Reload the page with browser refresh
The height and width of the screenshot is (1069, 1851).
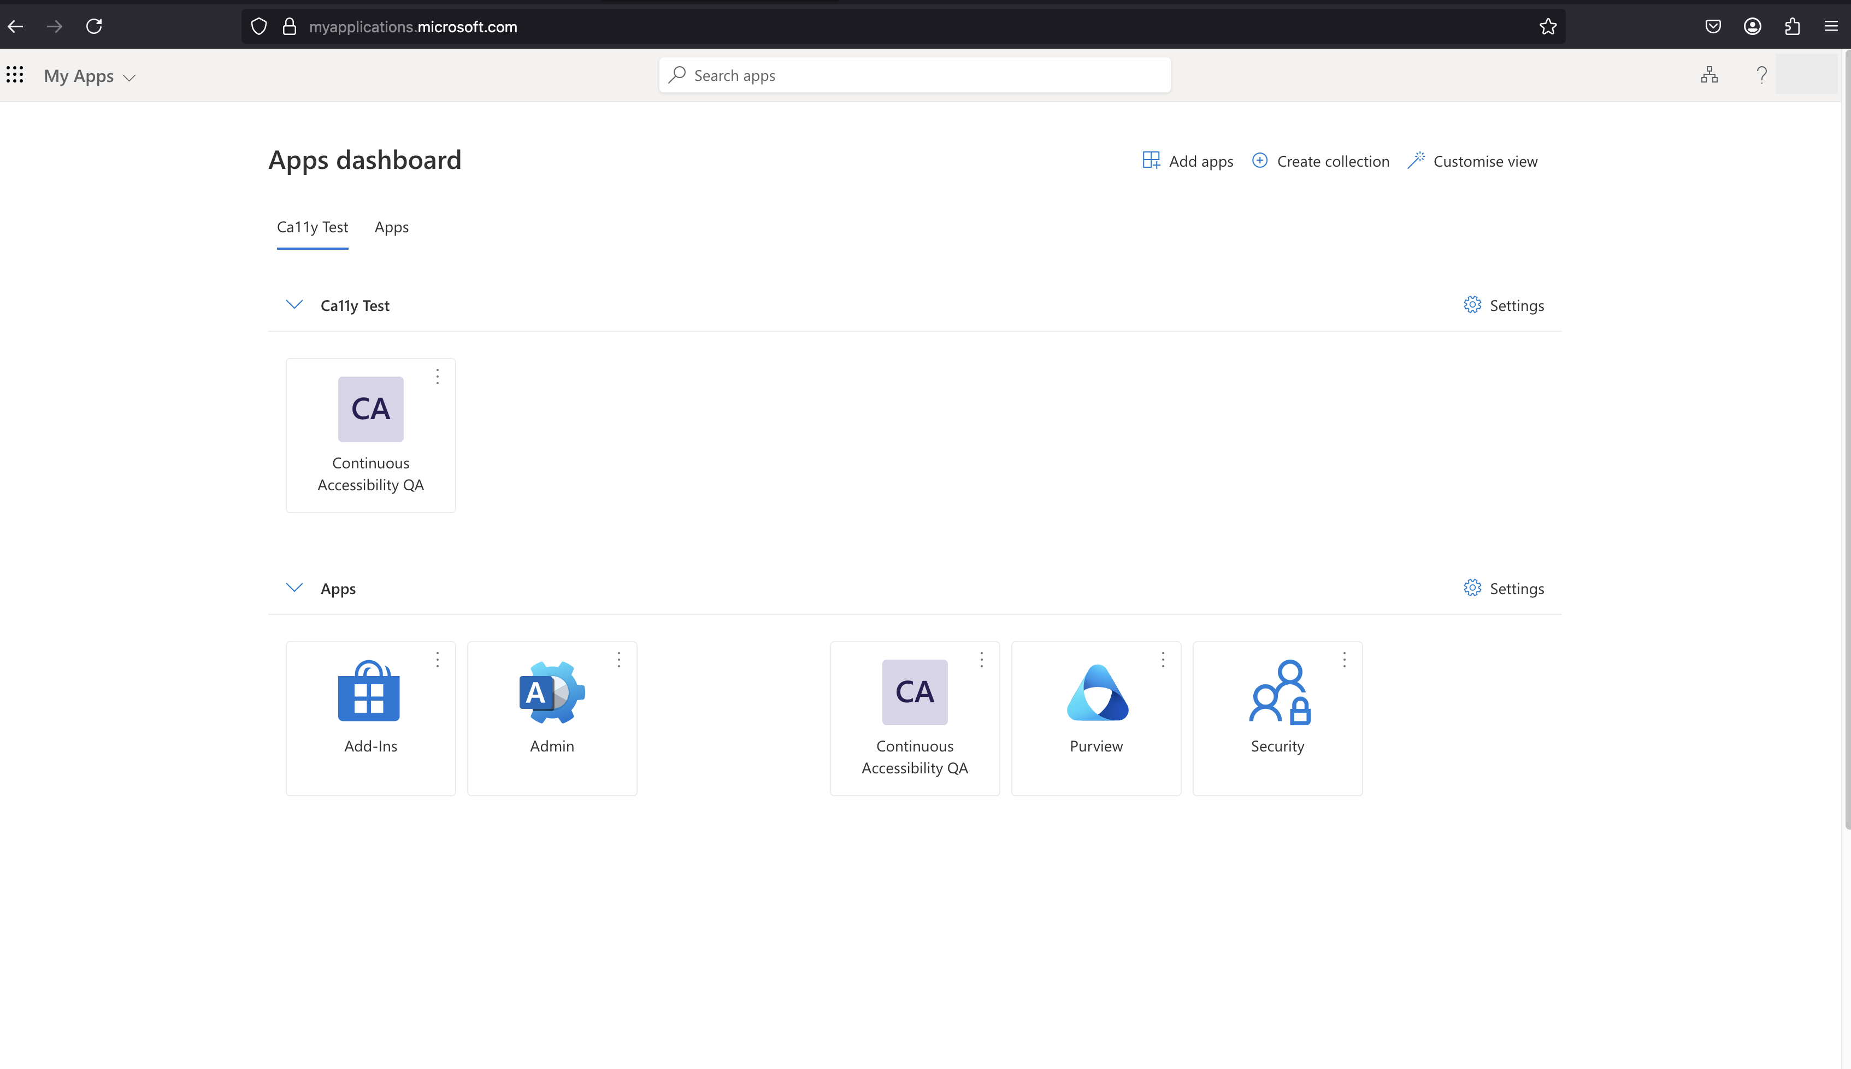(94, 26)
